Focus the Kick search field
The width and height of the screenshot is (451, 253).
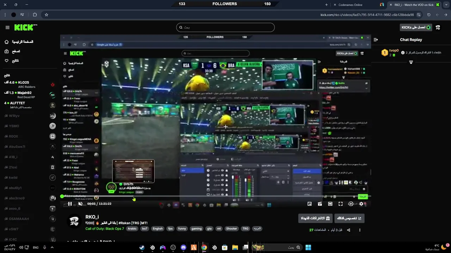coord(225,27)
